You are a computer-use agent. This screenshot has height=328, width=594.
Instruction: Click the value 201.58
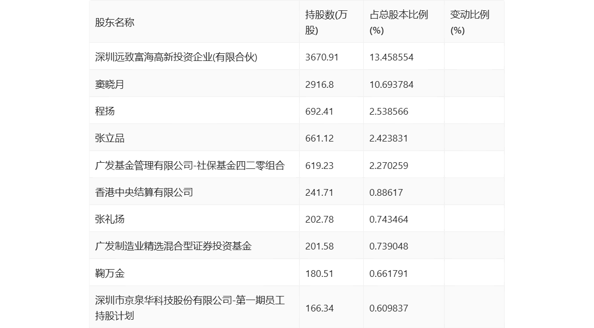[x=319, y=246]
